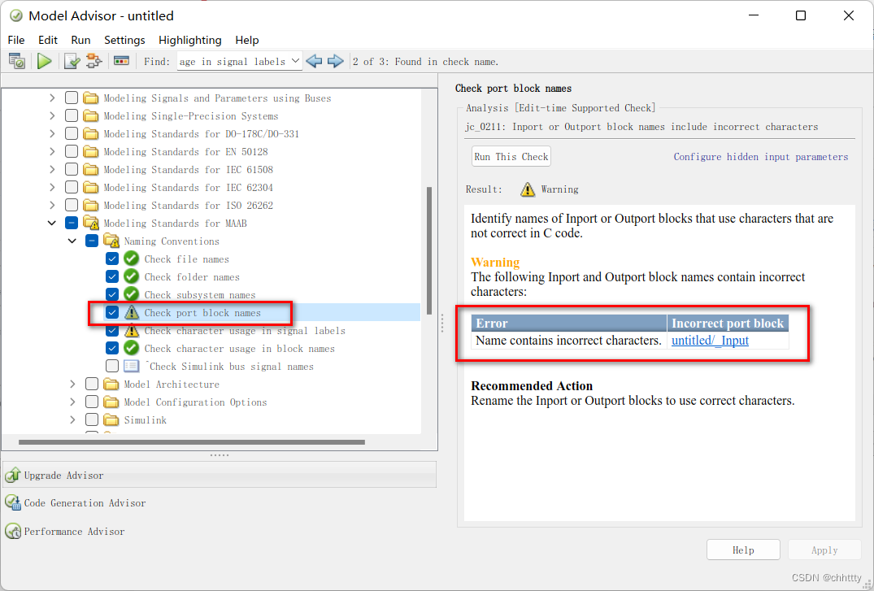This screenshot has width=874, height=591.
Task: Uncheck the Check file names checkbox
Action: point(112,259)
